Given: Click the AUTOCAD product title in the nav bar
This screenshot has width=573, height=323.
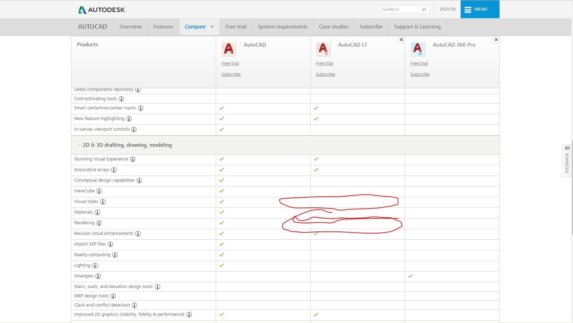Looking at the screenshot, I should (x=92, y=27).
